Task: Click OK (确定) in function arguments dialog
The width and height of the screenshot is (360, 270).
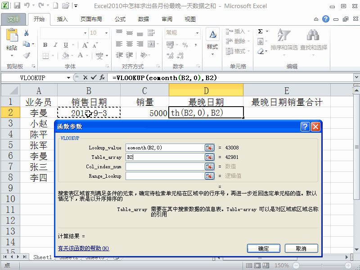Action: pyautogui.click(x=264, y=248)
